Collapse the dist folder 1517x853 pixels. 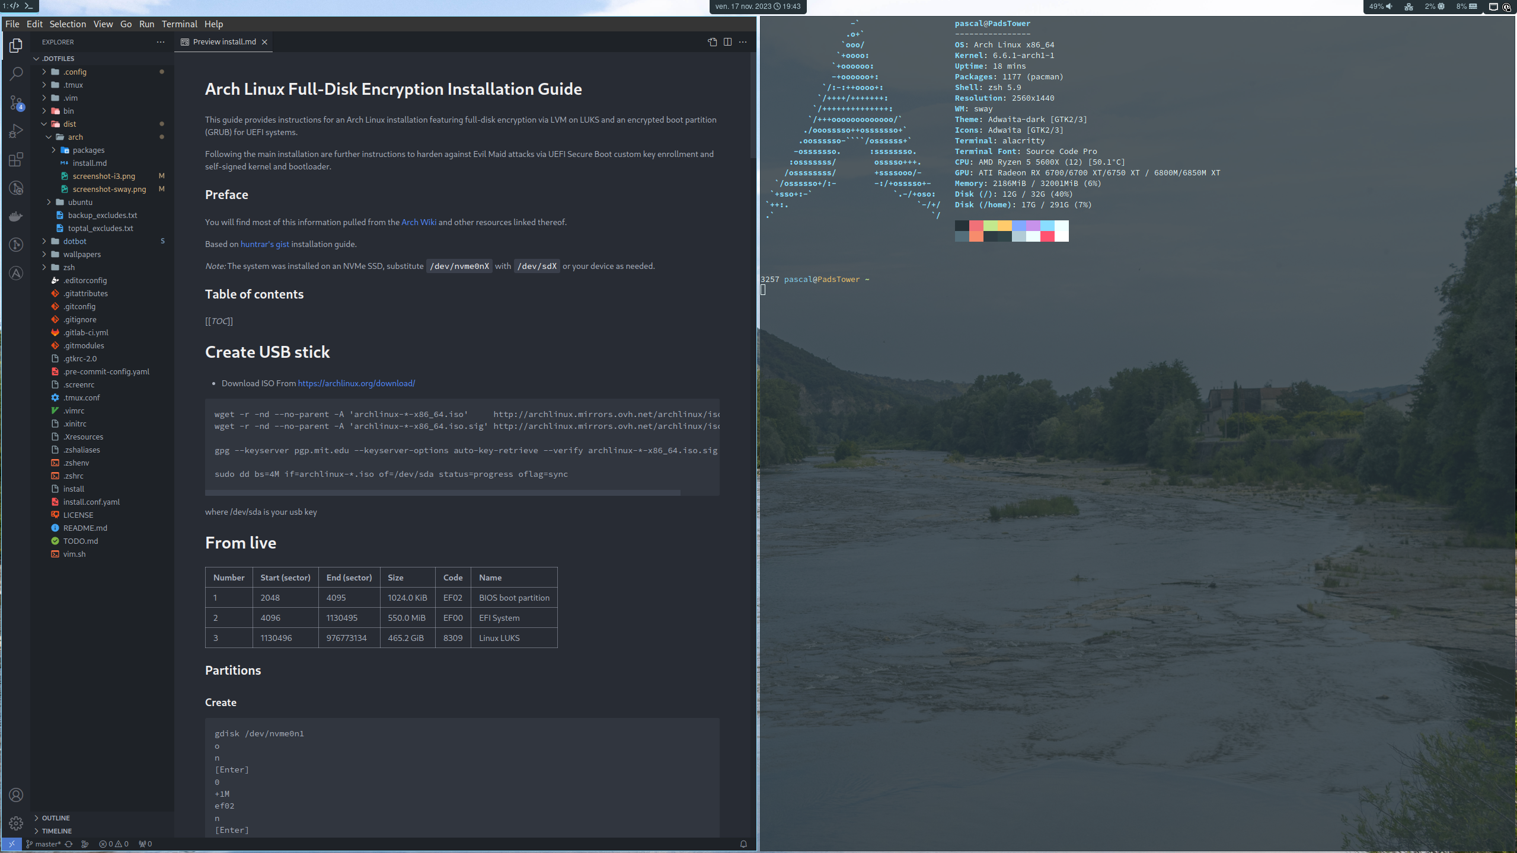(x=69, y=124)
